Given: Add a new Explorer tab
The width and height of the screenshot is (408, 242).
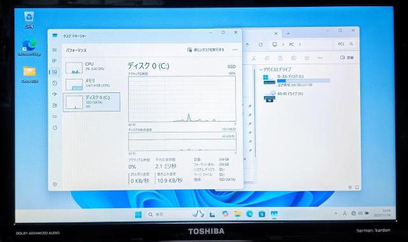Looking at the screenshot, I should (x=288, y=34).
